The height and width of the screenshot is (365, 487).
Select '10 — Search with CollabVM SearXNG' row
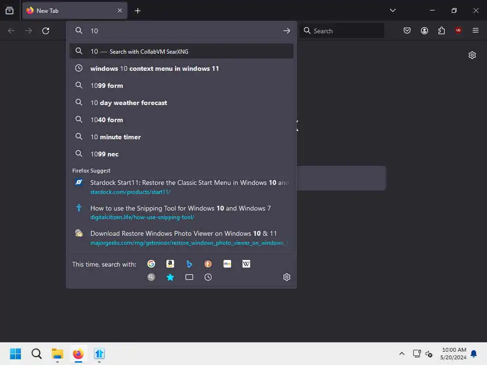(x=181, y=51)
